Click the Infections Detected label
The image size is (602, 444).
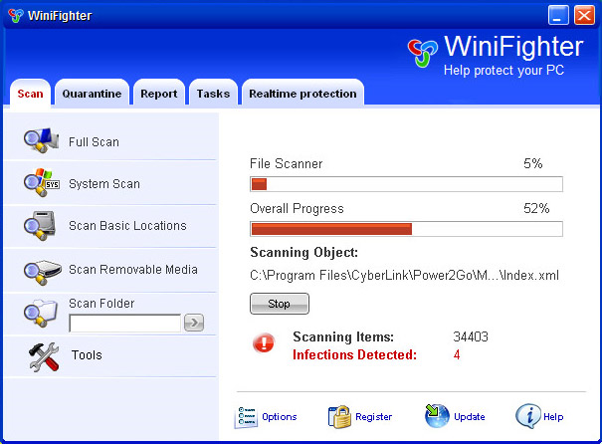(354, 354)
